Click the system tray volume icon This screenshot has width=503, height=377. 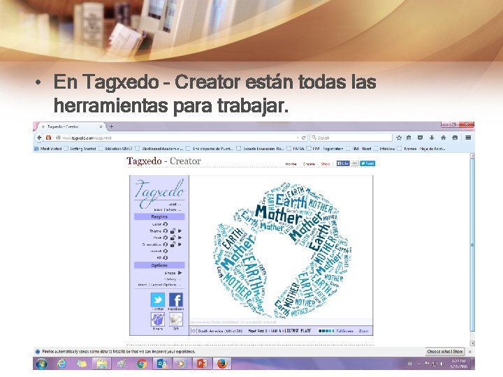point(442,364)
